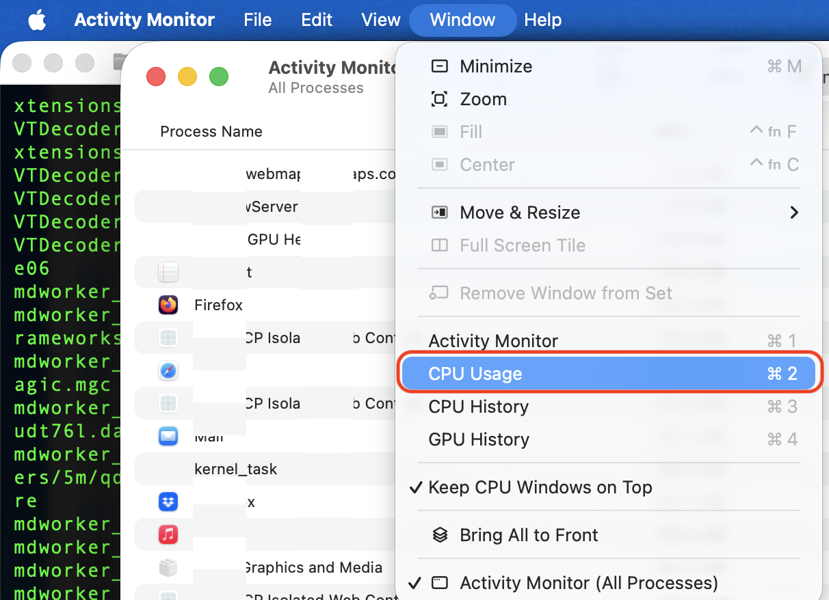Click the Minimize menu item icon
Screen dimensions: 829x600
(x=440, y=66)
